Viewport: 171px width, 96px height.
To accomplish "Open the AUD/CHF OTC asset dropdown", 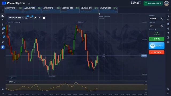I will (16, 18).
